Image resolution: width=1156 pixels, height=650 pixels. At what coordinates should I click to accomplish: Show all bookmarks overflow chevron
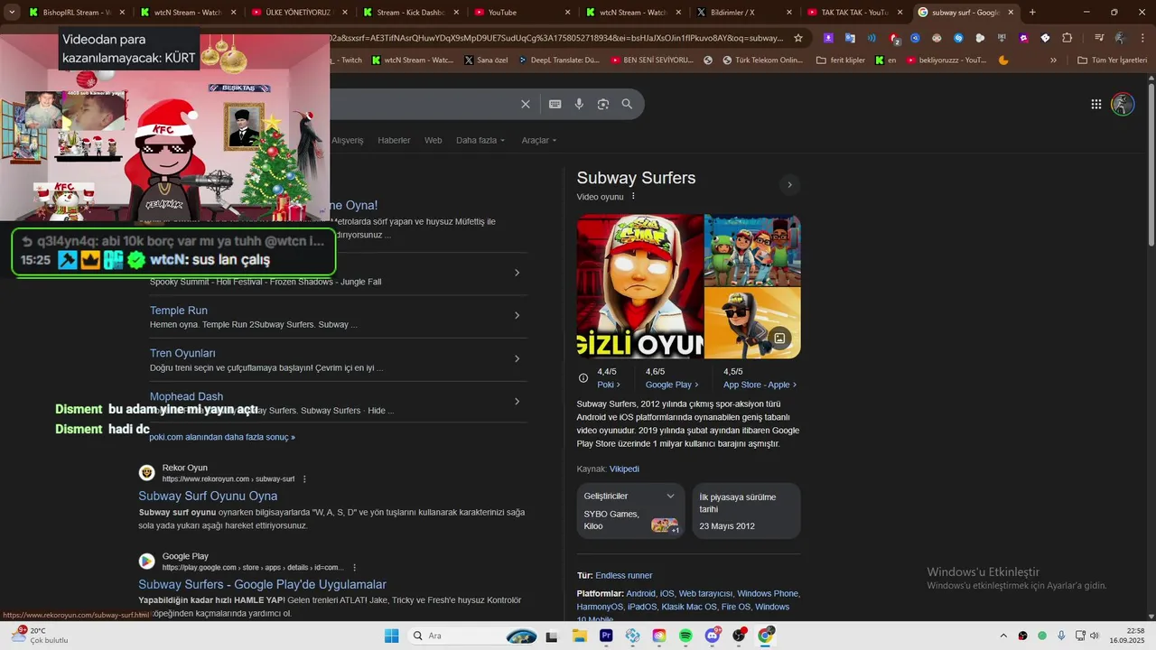(x=1053, y=60)
